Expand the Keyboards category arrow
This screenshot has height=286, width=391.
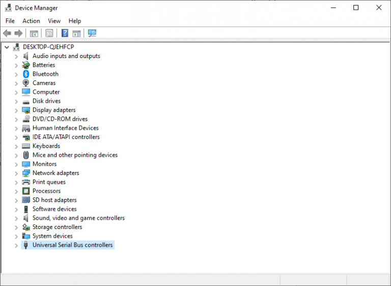click(x=16, y=147)
